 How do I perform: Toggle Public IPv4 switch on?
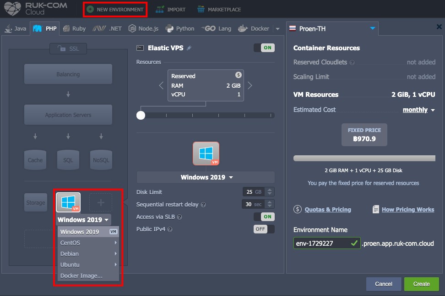tap(264, 229)
